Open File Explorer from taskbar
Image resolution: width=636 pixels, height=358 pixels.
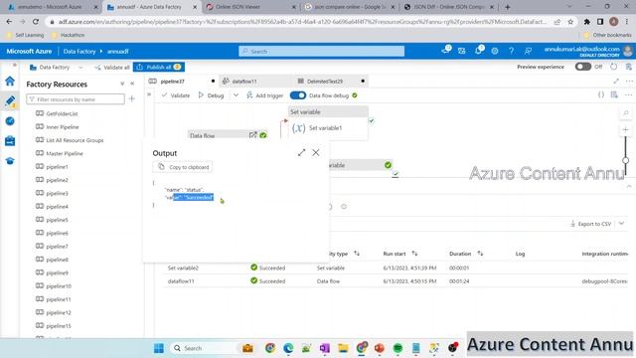[x=343, y=348]
